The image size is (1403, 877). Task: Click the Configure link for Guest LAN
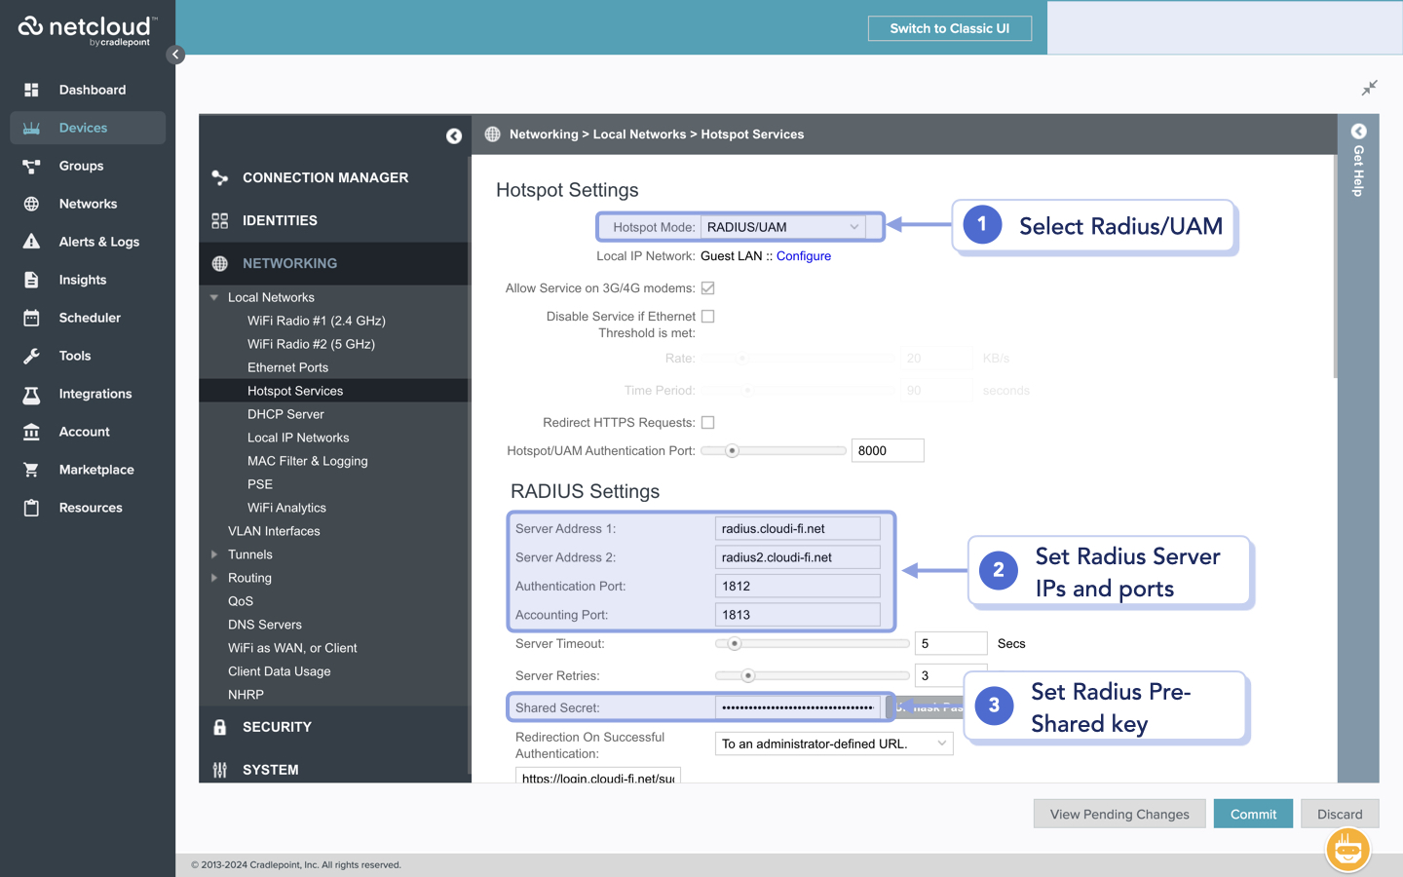click(x=804, y=256)
